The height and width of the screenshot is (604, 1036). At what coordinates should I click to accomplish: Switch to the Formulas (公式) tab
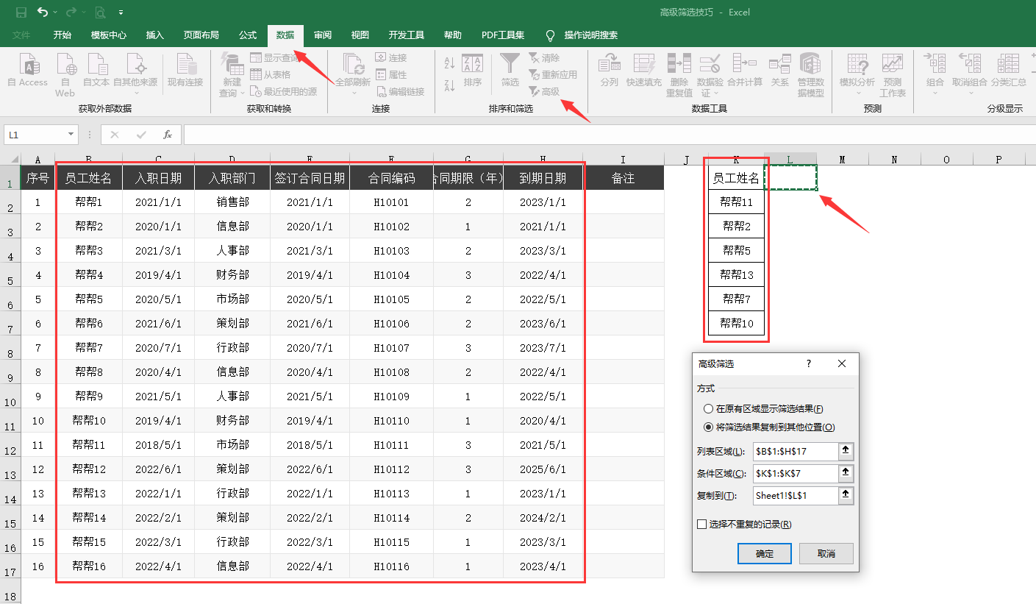pos(248,35)
